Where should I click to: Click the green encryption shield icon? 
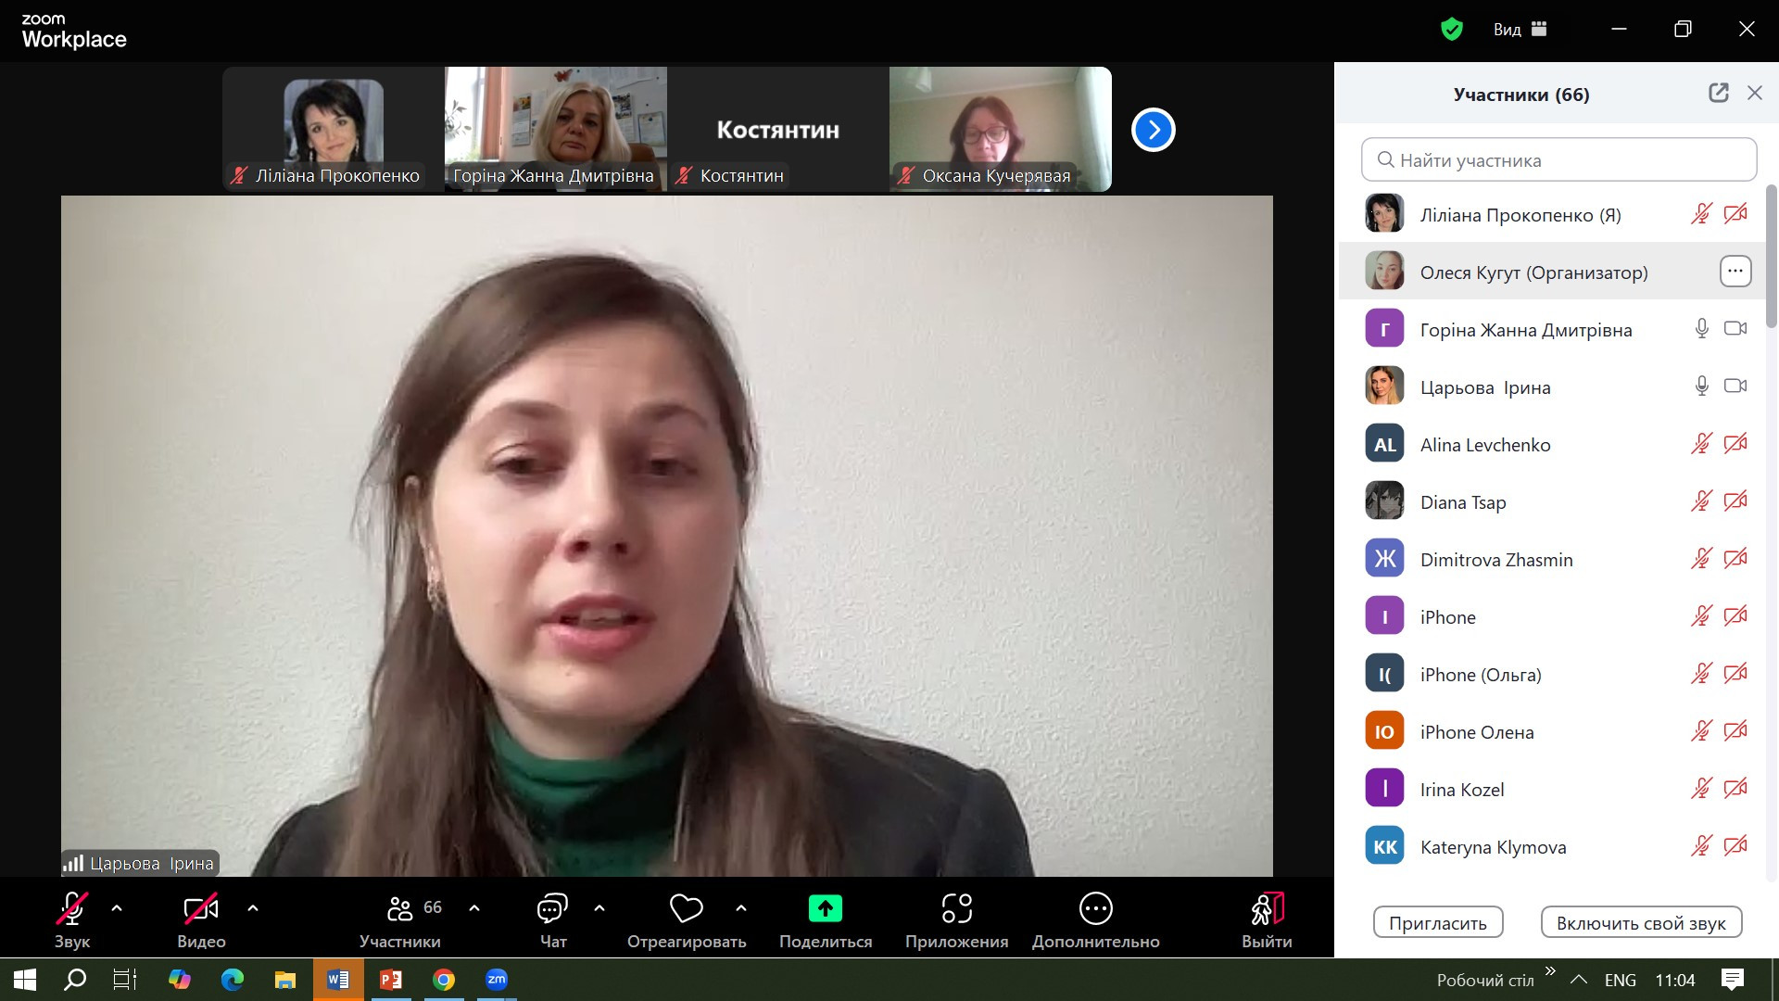(x=1451, y=30)
